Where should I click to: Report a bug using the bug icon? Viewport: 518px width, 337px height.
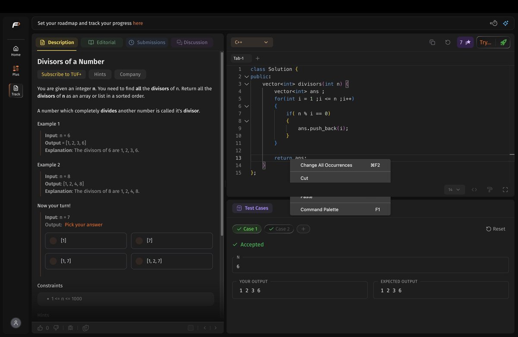pyautogui.click(x=70, y=328)
